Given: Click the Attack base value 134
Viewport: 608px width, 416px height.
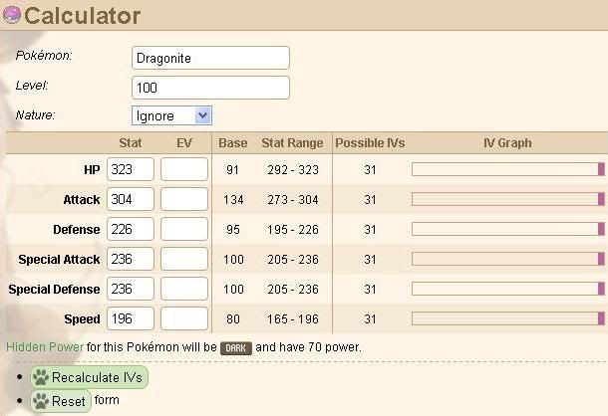Looking at the screenshot, I should pyautogui.click(x=233, y=199).
